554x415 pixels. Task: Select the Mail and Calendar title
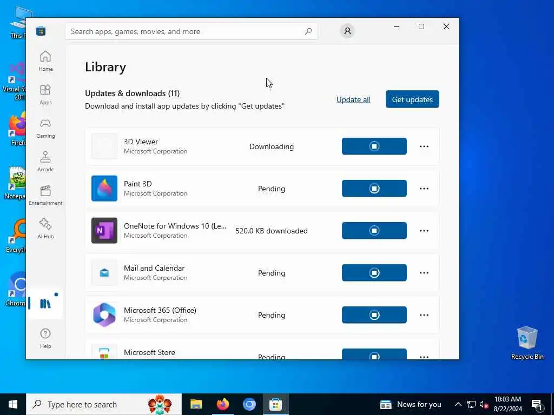point(154,268)
